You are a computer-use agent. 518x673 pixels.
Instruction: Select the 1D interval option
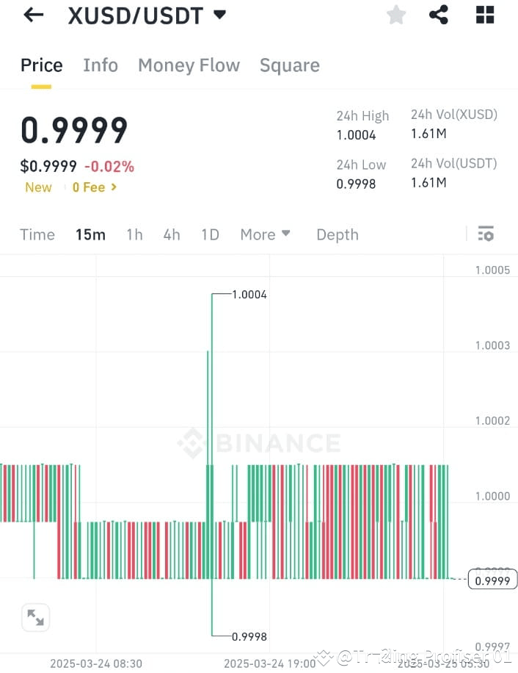click(x=210, y=234)
